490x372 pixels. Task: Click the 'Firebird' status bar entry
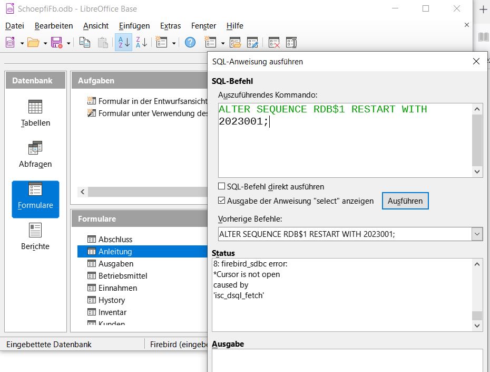pyautogui.click(x=179, y=345)
